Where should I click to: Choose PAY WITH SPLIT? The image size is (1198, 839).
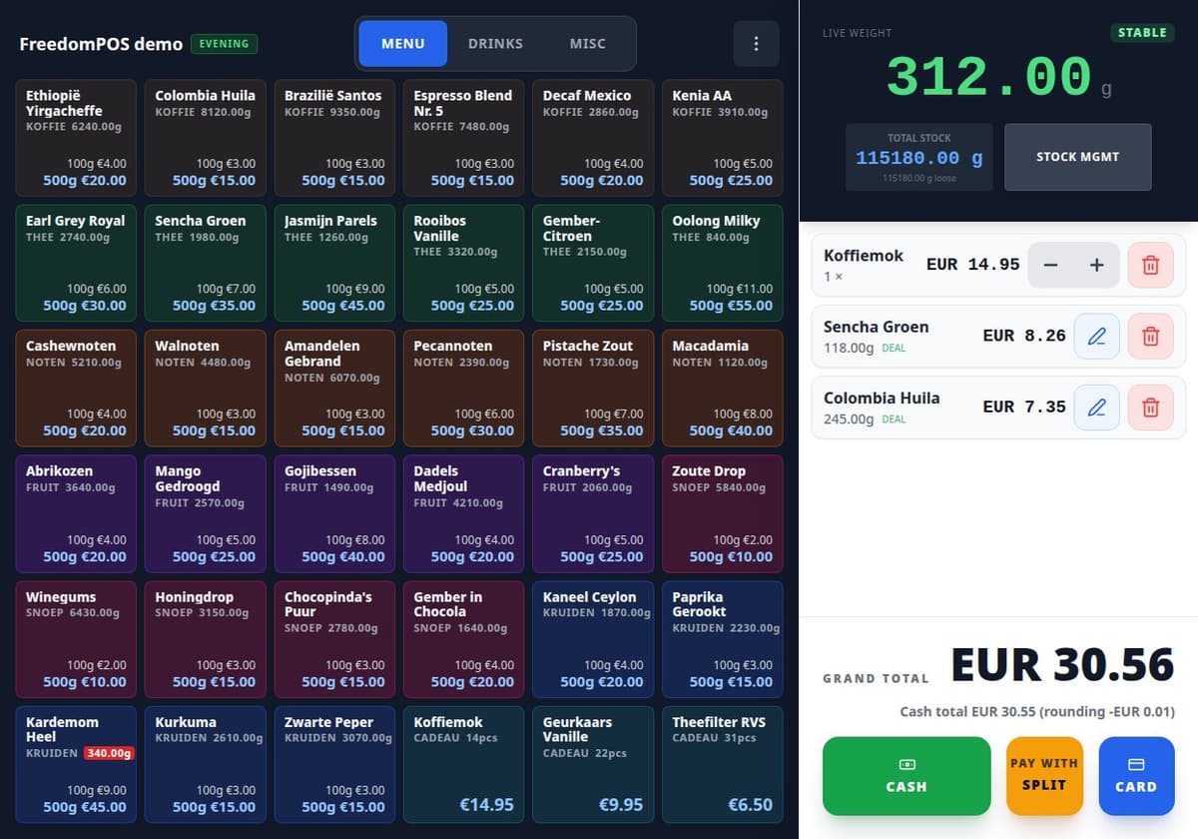pyautogui.click(x=1044, y=776)
